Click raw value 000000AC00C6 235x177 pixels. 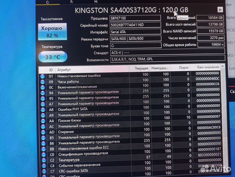209,128
